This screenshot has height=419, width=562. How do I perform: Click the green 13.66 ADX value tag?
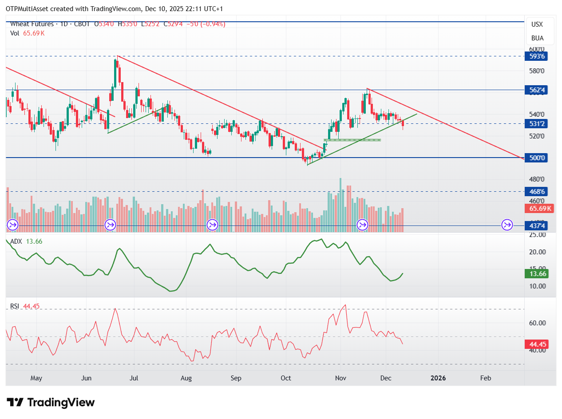pyautogui.click(x=536, y=273)
